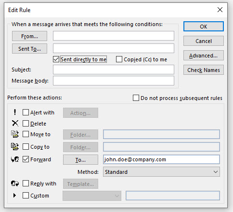Close the Edit Rule dialog
Image resolution: width=233 pixels, height=212 pixels.
[x=220, y=10]
